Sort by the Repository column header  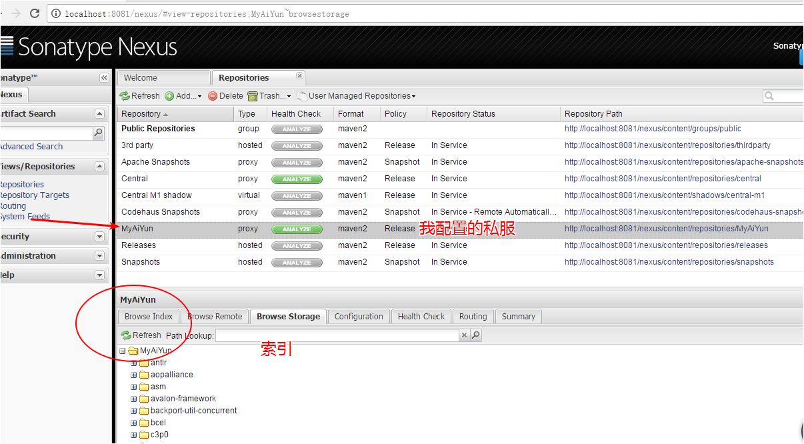tap(175, 114)
